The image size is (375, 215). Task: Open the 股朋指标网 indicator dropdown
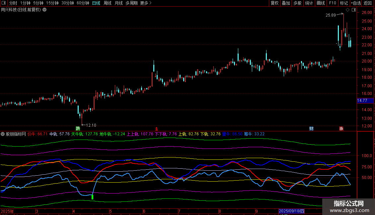(x=3, y=134)
